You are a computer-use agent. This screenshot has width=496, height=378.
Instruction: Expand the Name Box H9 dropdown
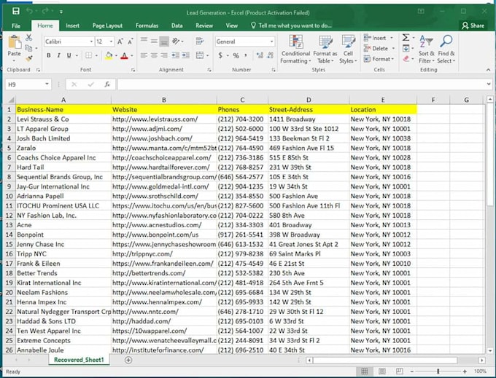pos(47,84)
